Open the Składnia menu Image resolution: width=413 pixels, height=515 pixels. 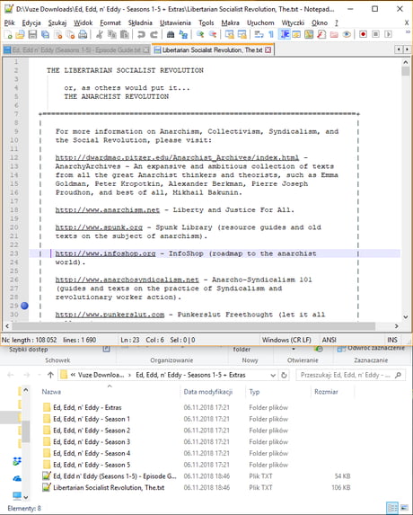click(x=140, y=22)
